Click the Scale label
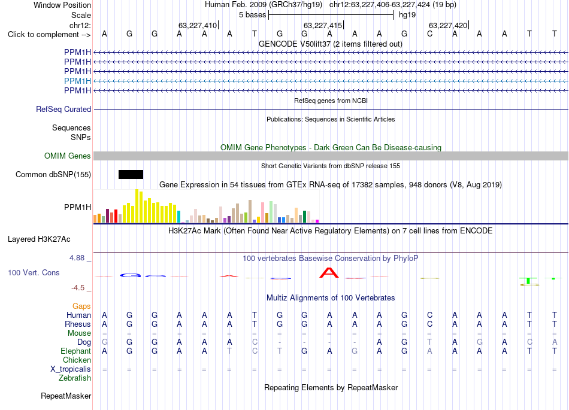The image size is (569, 410). (81, 15)
